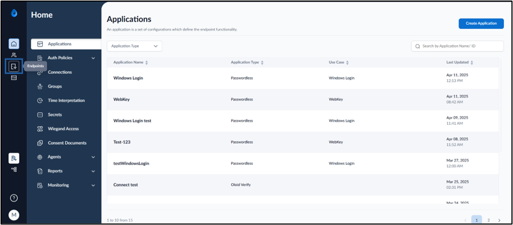Open the testWindowsLogin application
Screen dimensions: 513x225
pos(303,164)
